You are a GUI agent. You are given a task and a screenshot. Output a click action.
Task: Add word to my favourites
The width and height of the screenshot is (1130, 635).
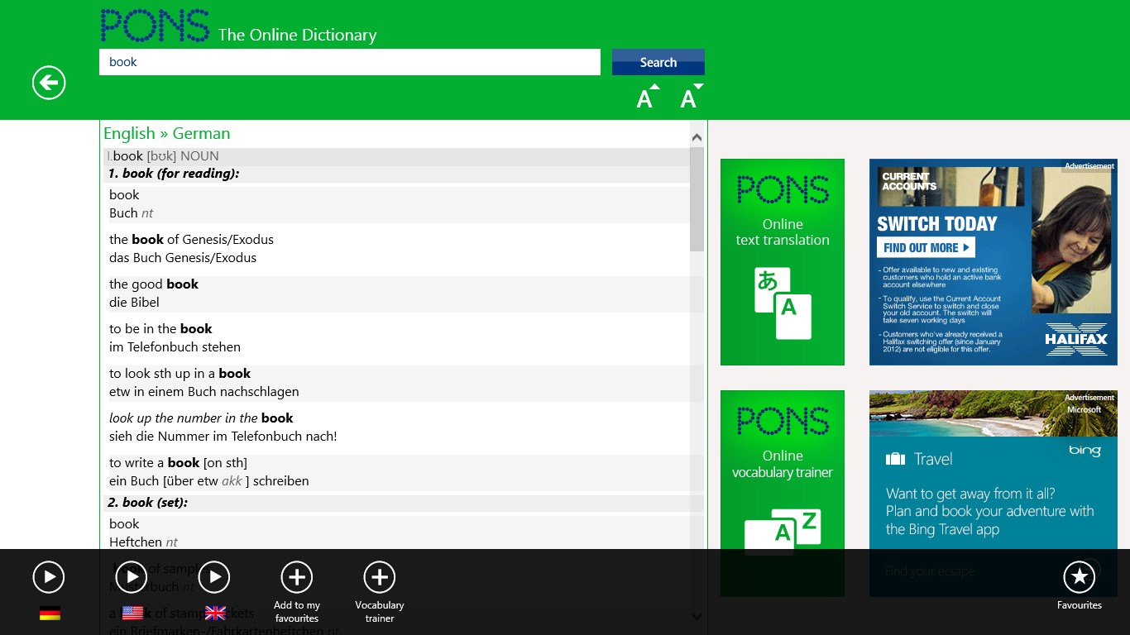pos(297,577)
